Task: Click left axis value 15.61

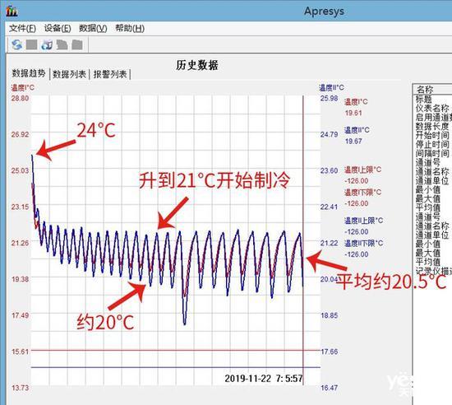Action: [x=20, y=351]
